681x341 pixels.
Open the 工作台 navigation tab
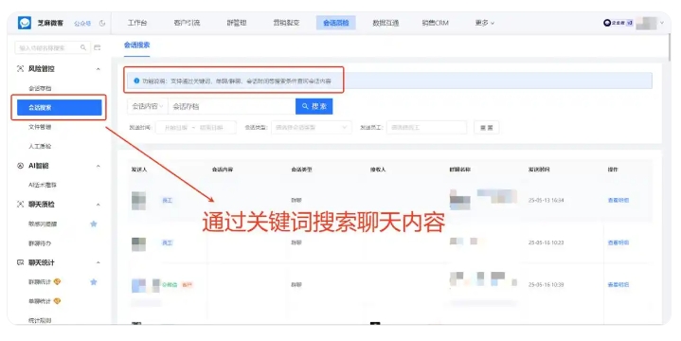point(136,23)
